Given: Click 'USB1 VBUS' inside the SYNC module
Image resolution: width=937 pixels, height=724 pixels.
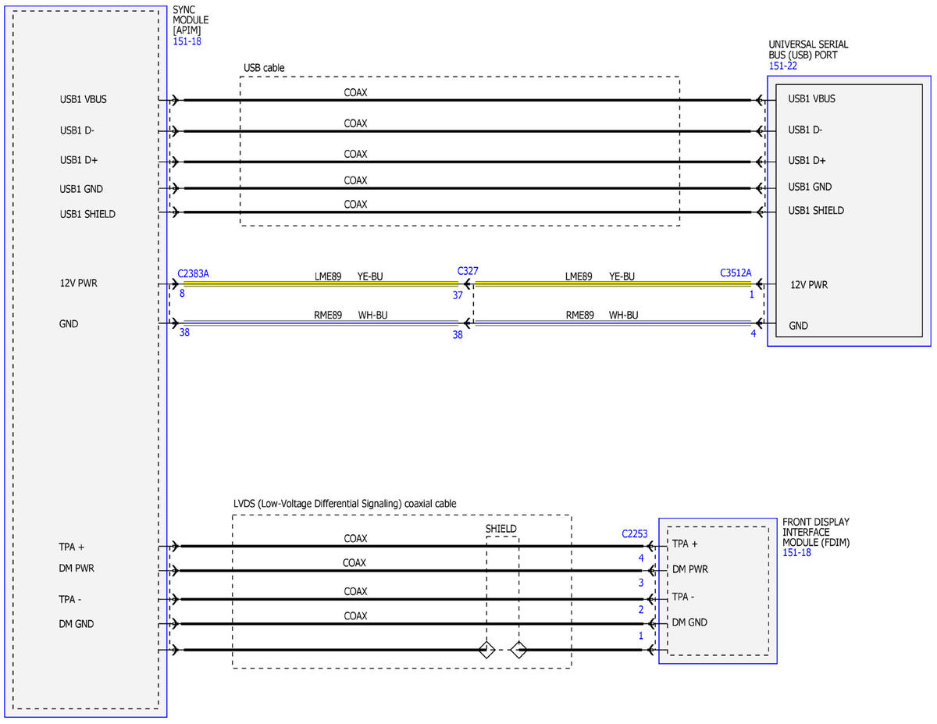Looking at the screenshot, I should 82,100.
